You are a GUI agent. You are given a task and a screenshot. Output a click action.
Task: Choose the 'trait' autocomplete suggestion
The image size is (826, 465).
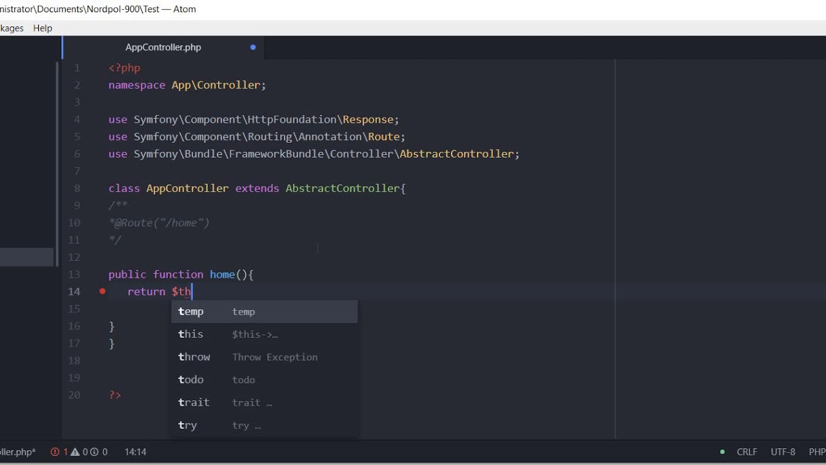pos(264,402)
